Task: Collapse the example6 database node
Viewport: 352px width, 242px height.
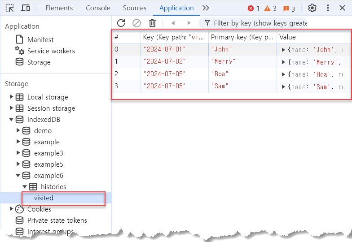Action: coord(18,176)
